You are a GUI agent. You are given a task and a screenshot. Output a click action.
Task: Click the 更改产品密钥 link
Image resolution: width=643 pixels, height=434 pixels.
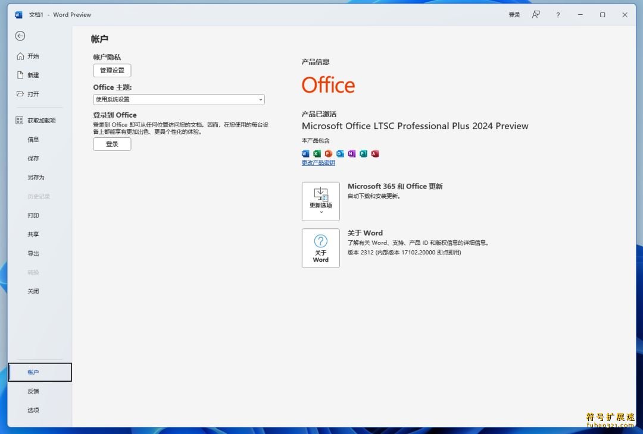tap(317, 162)
